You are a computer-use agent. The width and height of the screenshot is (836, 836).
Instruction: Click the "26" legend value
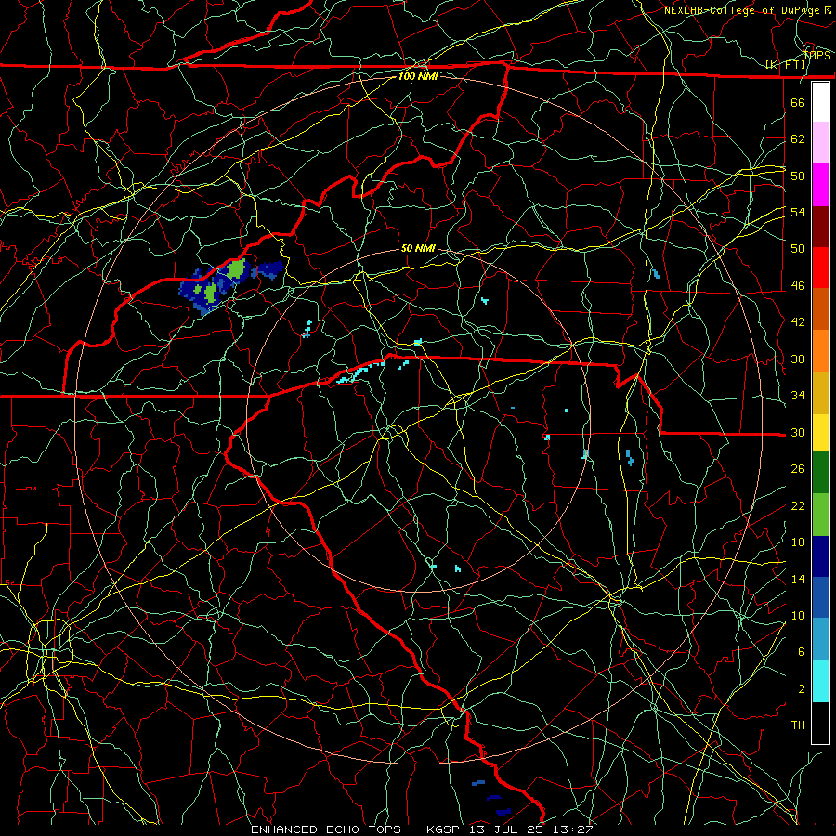click(x=798, y=469)
